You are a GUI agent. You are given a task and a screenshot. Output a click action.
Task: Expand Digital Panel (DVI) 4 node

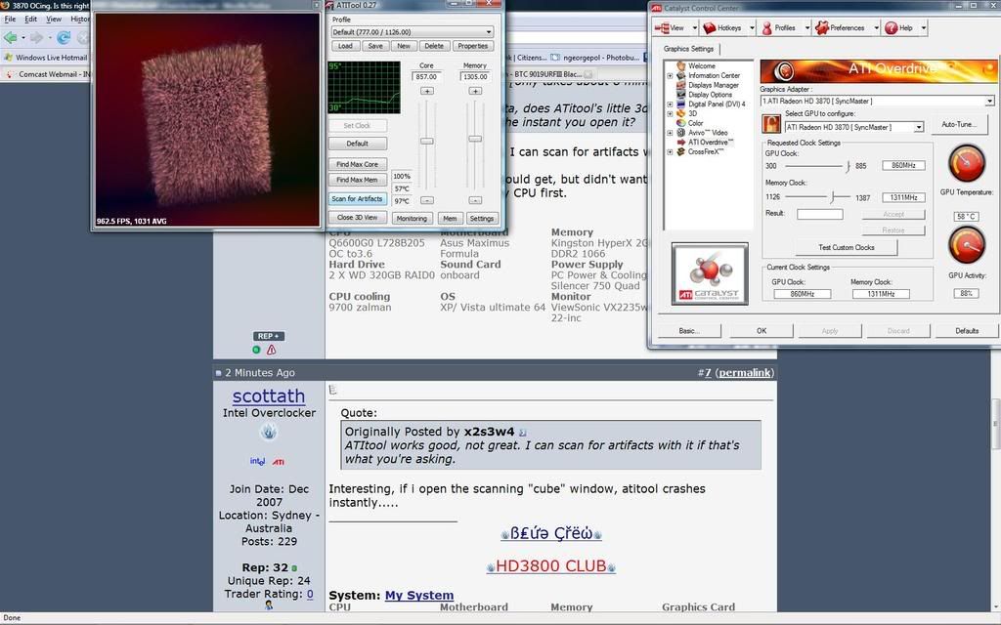point(670,104)
